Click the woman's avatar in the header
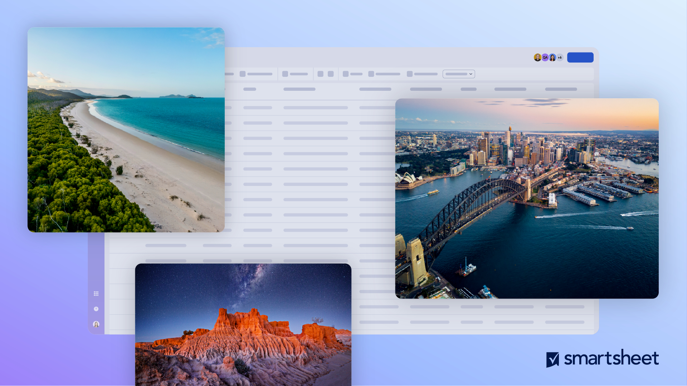 tap(552, 58)
